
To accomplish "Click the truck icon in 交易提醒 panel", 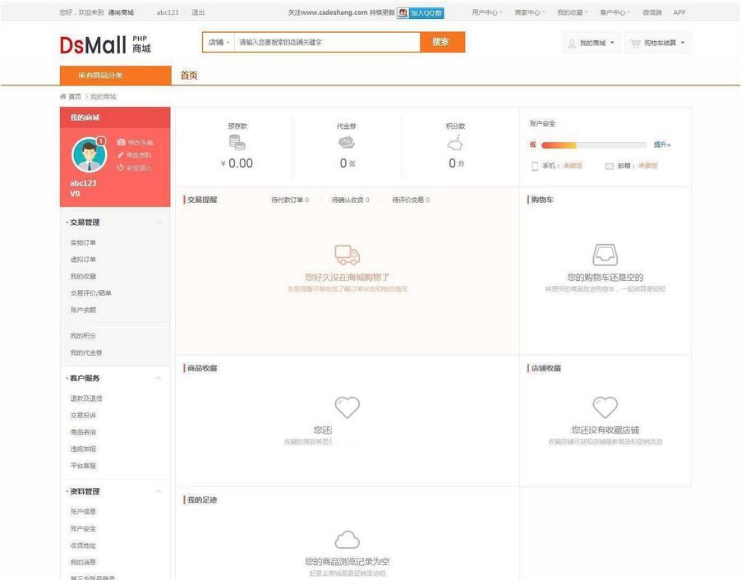I will point(346,255).
